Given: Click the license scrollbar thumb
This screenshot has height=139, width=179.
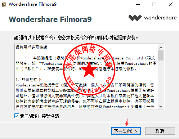Looking at the screenshot, I should tap(161, 55).
